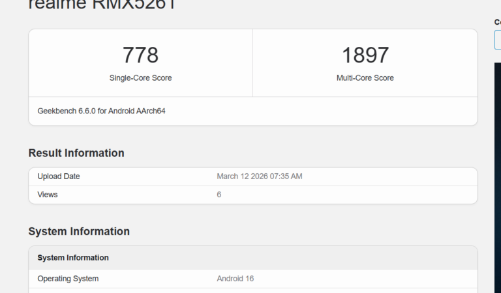Viewport: 501px width, 293px height.
Task: Select the March 12 2026 07:35 AM value
Action: click(259, 176)
